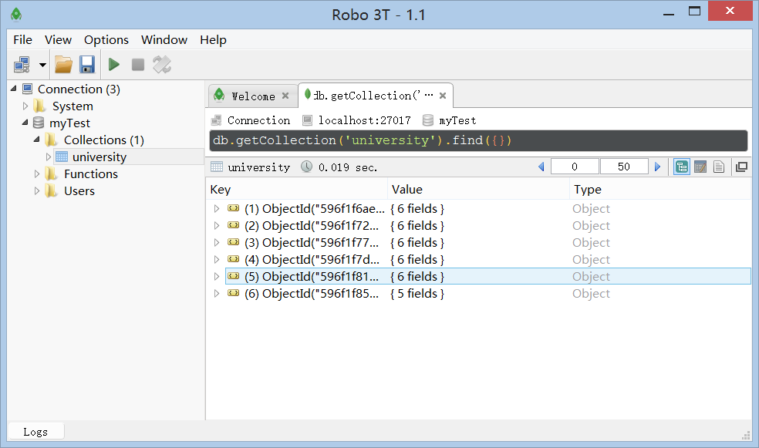The height and width of the screenshot is (448, 759).
Task: Click the Connection label in query header
Action: [x=259, y=120]
